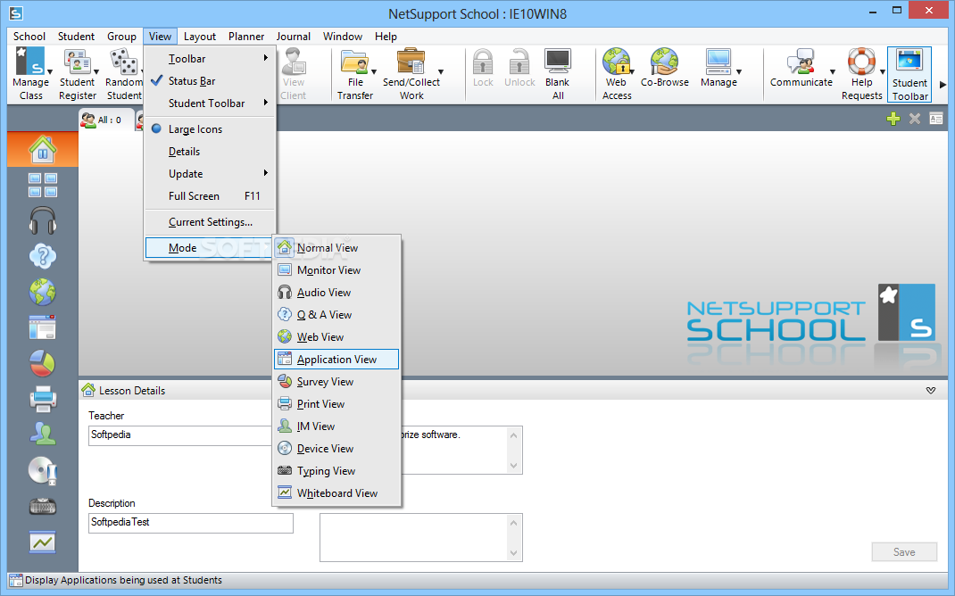This screenshot has height=596, width=955.
Task: Open Audio view via the headphones icon
Action: (43, 220)
